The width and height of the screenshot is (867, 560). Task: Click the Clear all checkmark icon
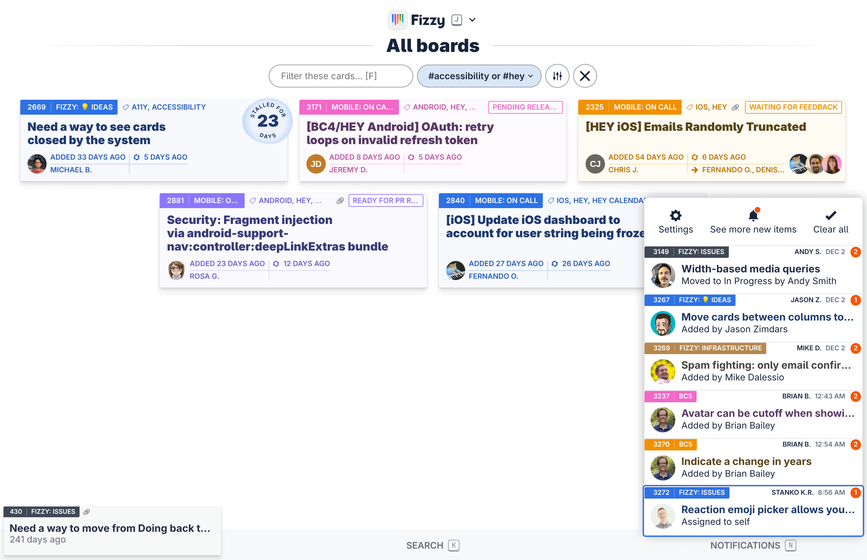tap(831, 216)
